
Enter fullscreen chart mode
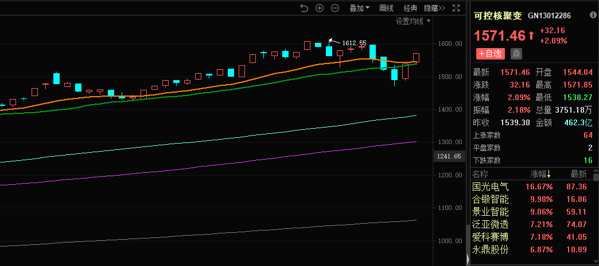(x=457, y=8)
